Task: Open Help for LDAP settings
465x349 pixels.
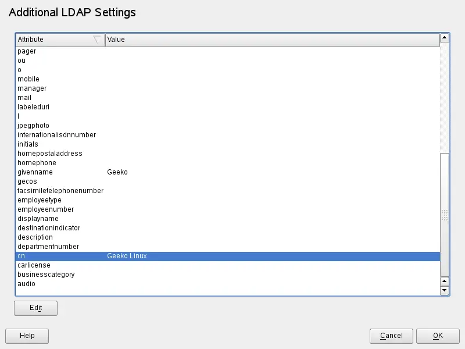Action: (x=27, y=336)
